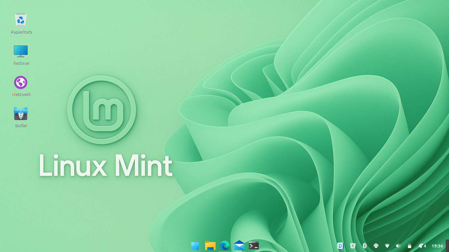The width and height of the screenshot is (449, 252).
Task: Launch the terminal from the taskbar
Action: (x=253, y=246)
